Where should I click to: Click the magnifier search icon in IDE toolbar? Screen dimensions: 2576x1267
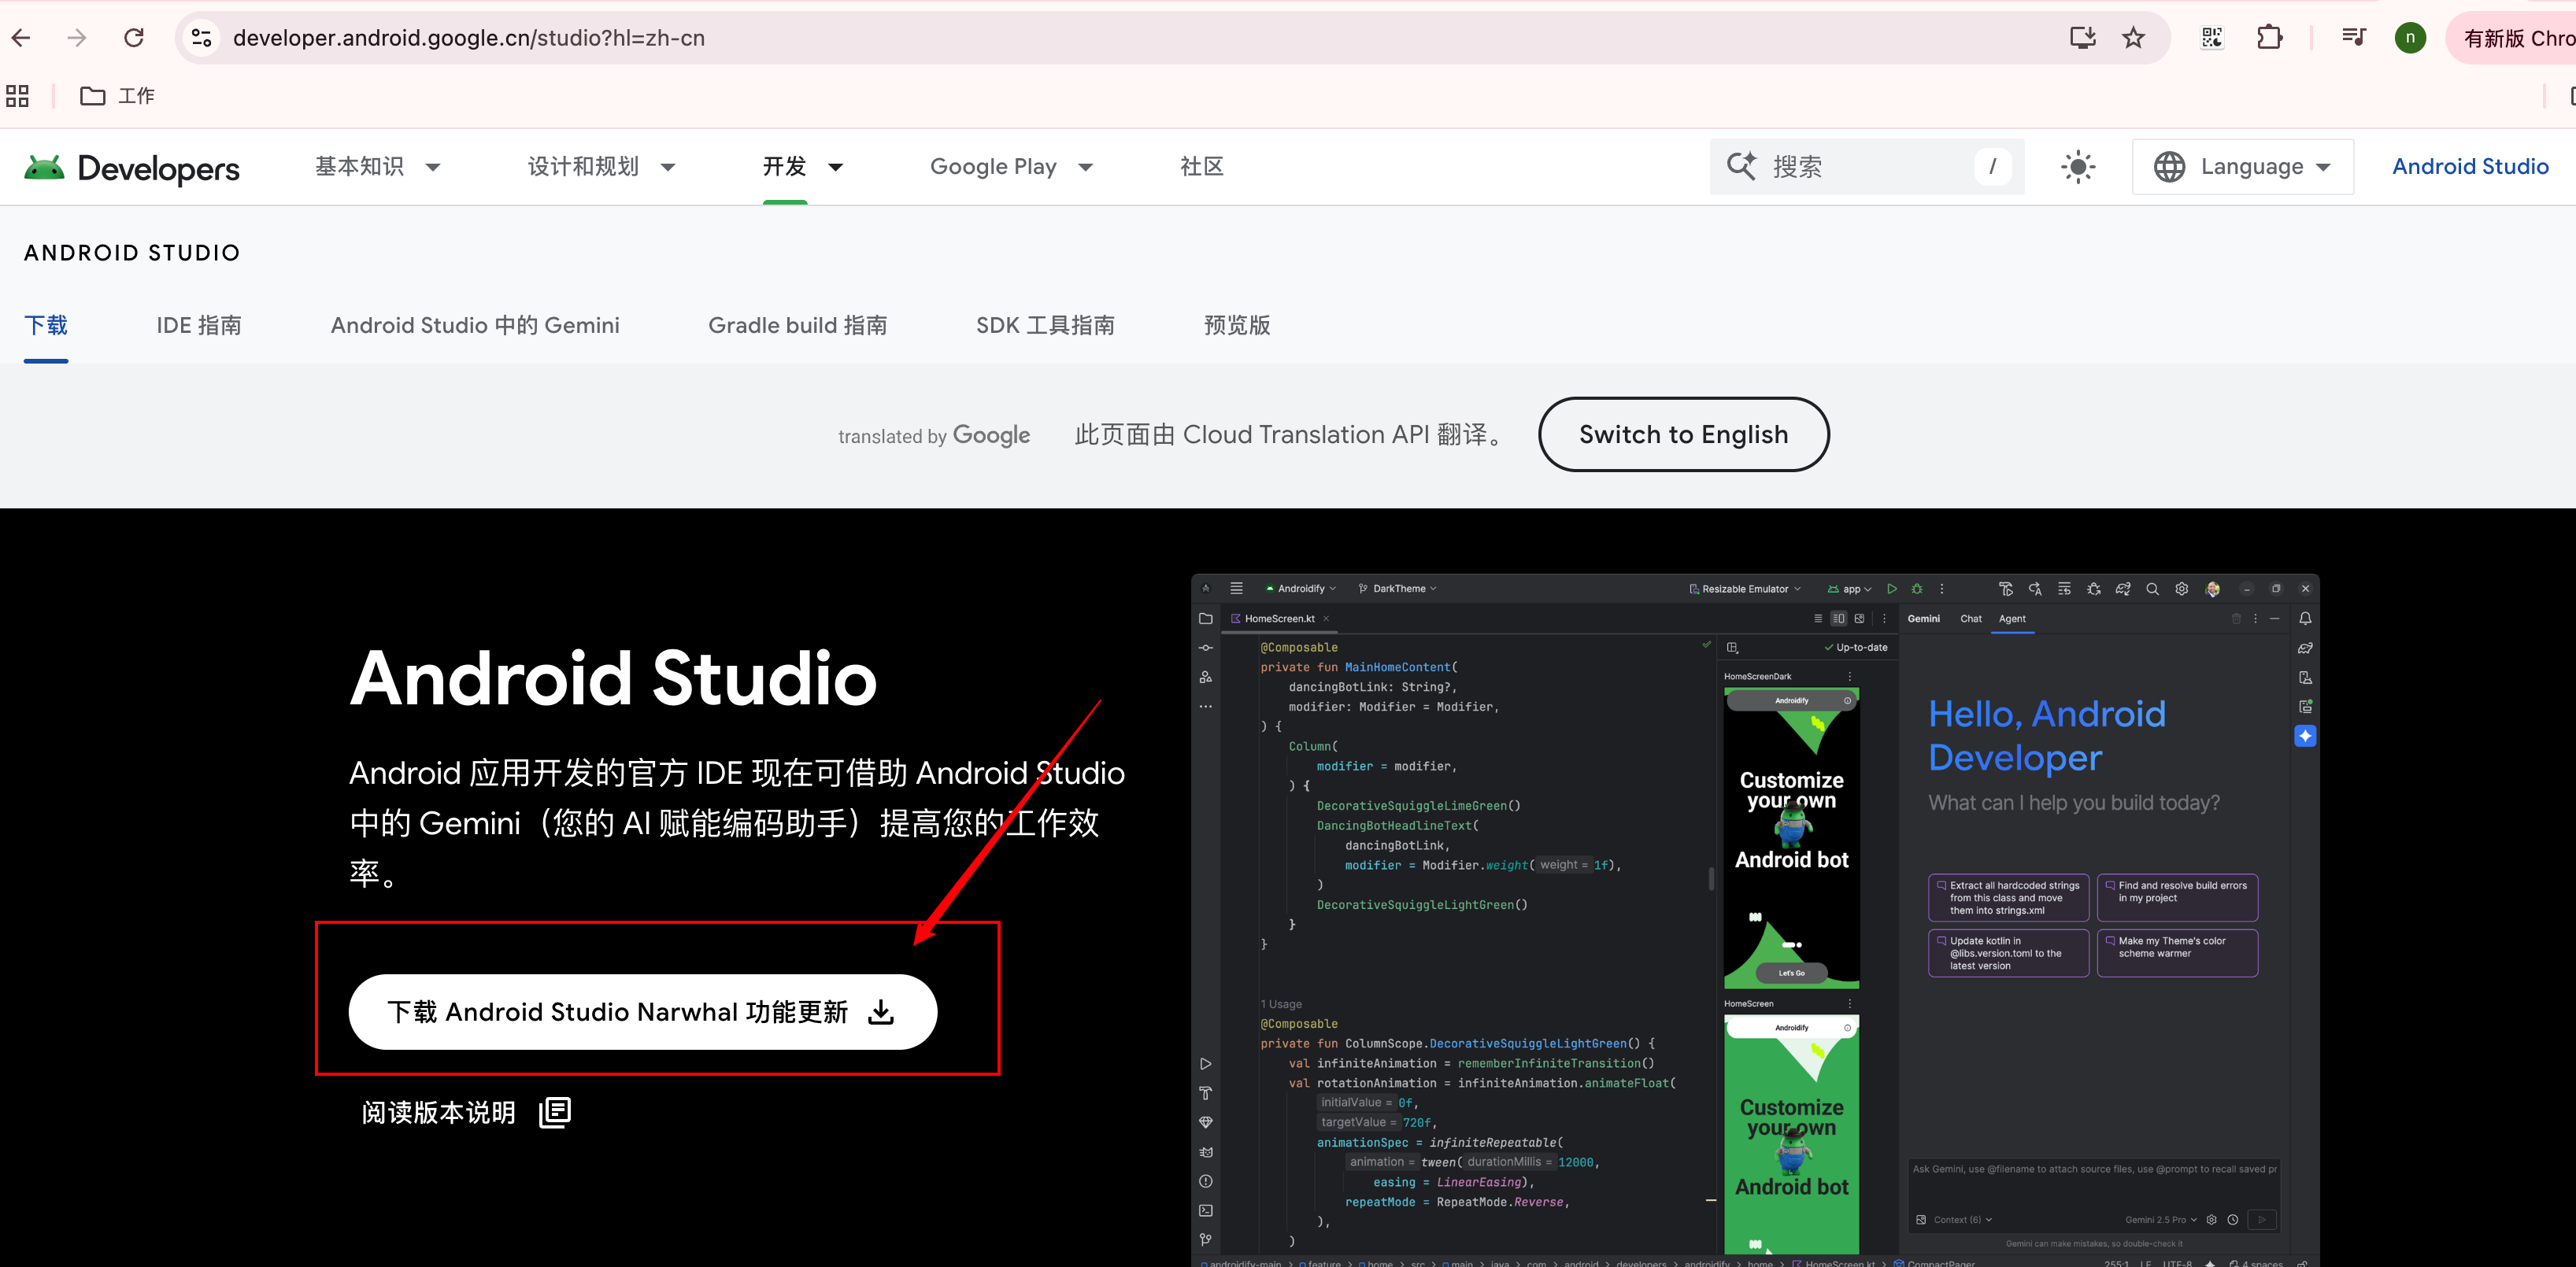click(x=2153, y=589)
